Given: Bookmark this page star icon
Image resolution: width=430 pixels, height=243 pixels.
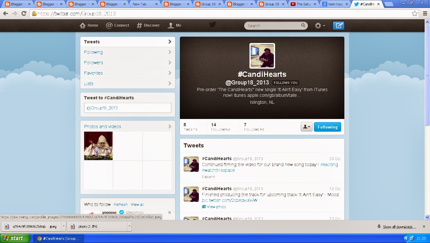Looking at the screenshot, I should 415,14.
